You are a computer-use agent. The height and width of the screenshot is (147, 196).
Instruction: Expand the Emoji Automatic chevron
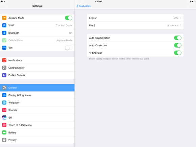[181, 25]
